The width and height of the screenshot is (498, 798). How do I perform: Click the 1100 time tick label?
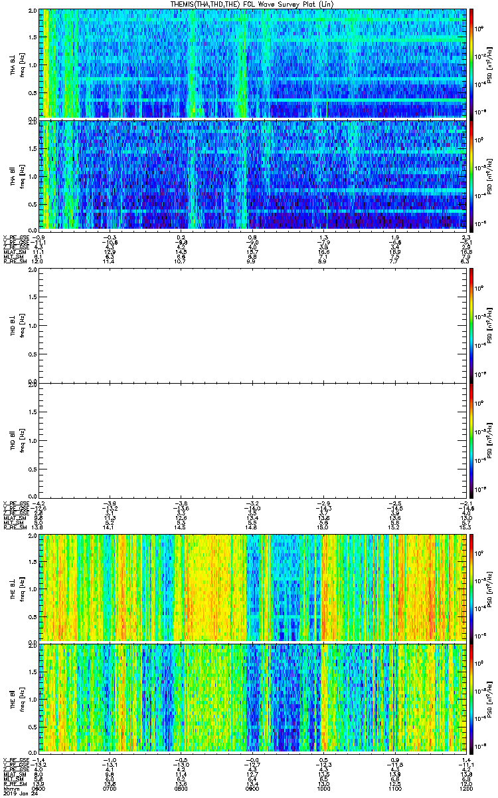[x=394, y=788]
